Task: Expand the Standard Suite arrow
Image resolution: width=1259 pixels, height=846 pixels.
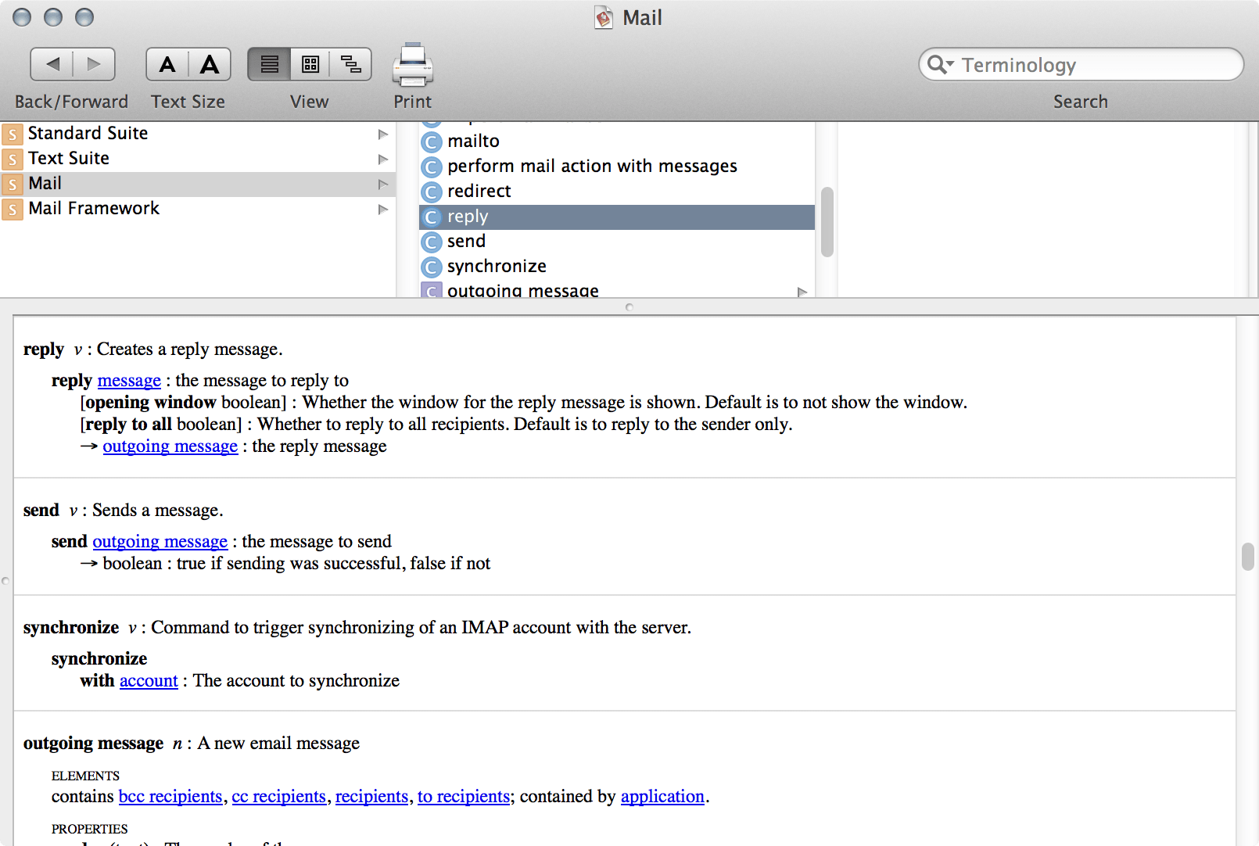Action: point(383,134)
